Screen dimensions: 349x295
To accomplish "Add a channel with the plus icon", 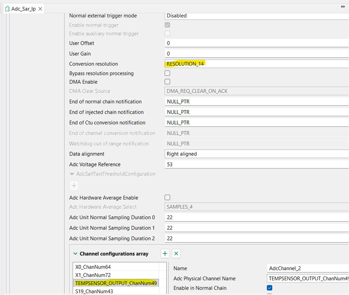I will point(165,253).
